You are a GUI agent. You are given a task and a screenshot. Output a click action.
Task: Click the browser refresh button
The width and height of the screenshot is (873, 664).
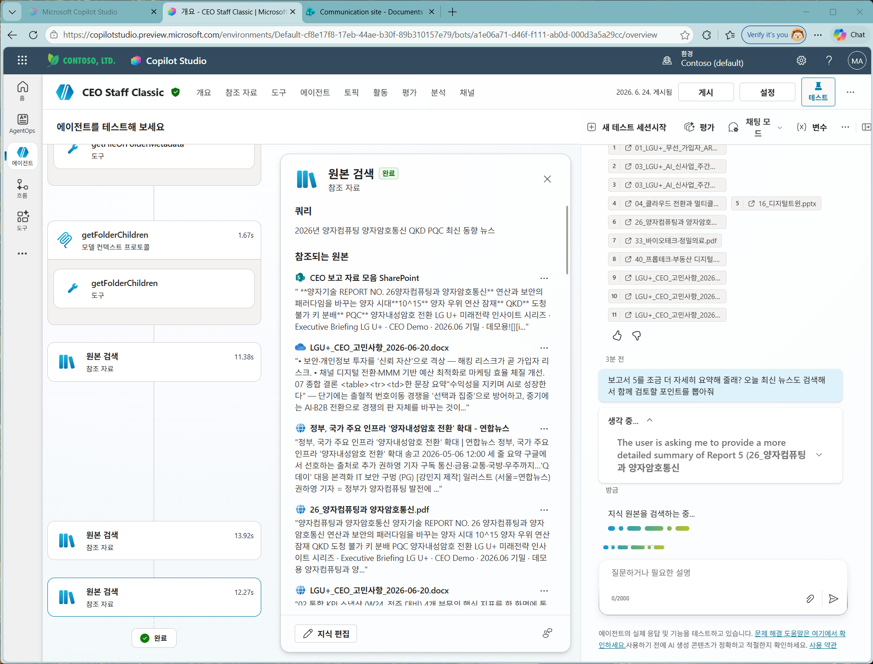click(33, 35)
